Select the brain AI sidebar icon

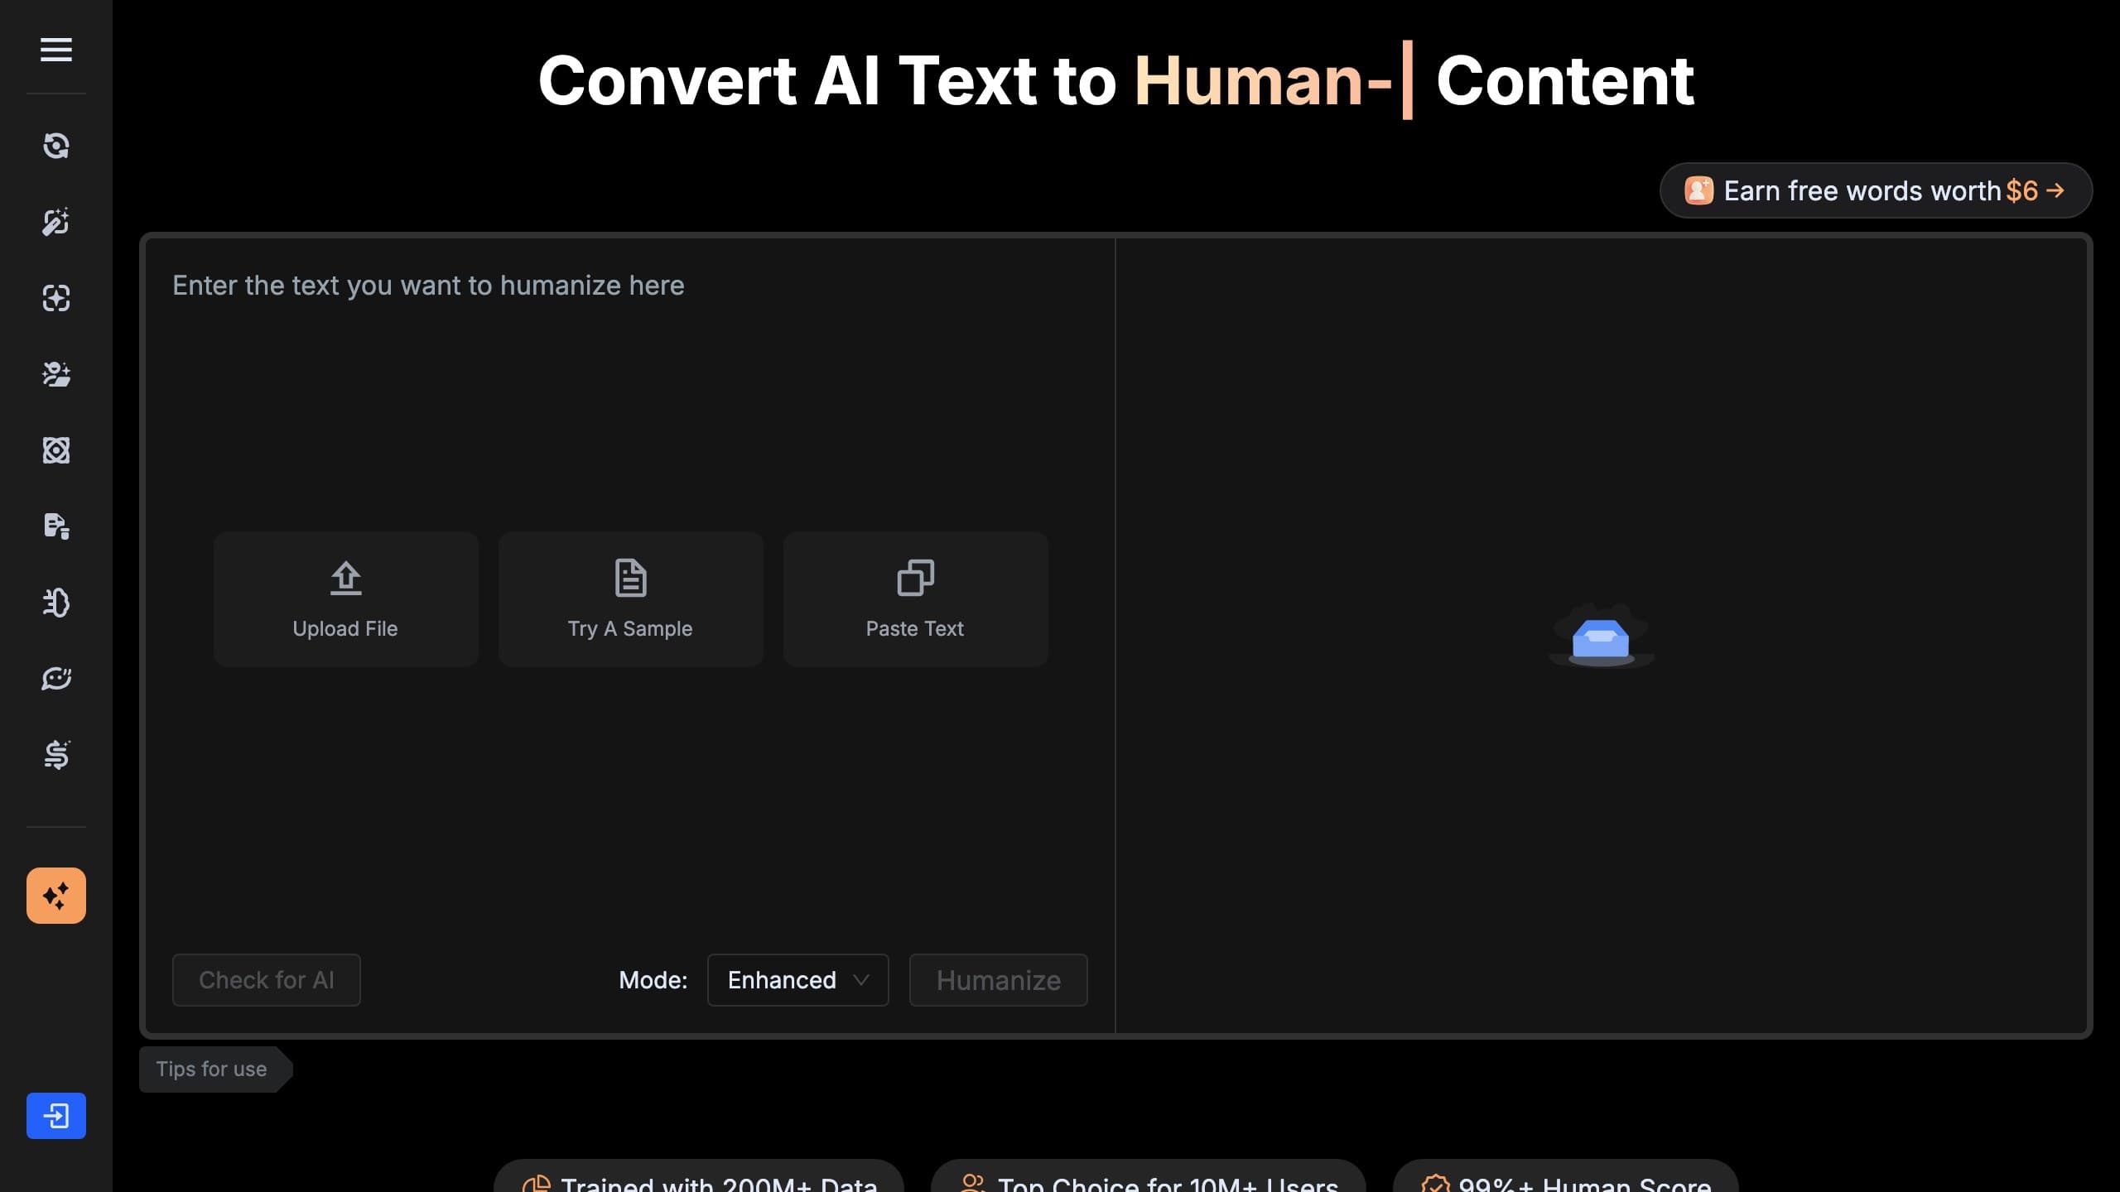[56, 603]
